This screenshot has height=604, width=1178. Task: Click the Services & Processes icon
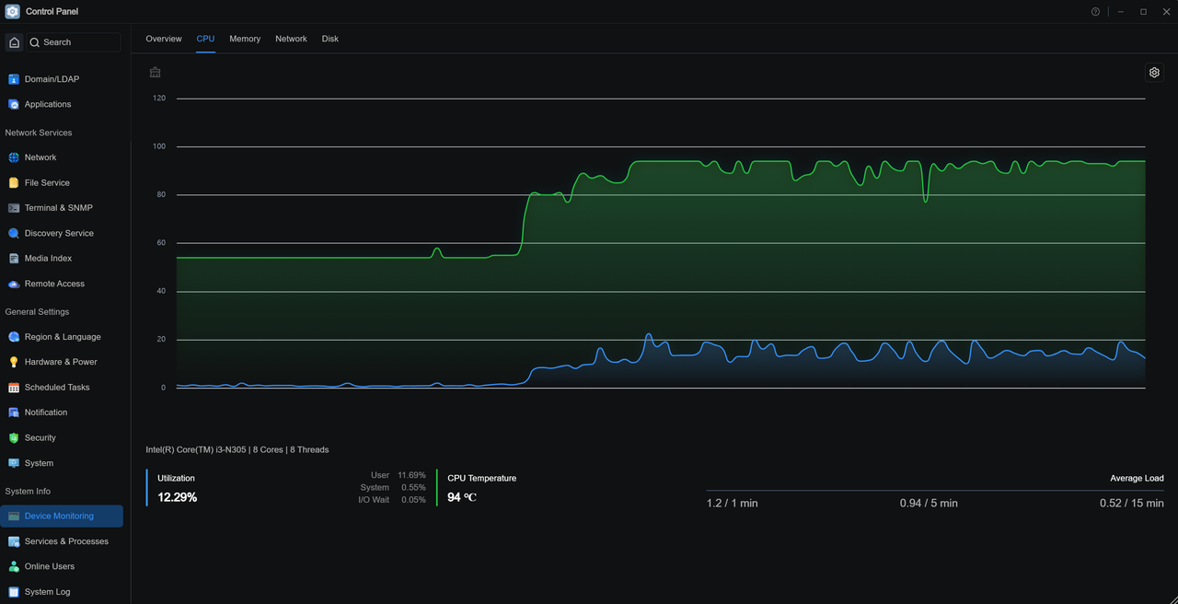(x=14, y=541)
